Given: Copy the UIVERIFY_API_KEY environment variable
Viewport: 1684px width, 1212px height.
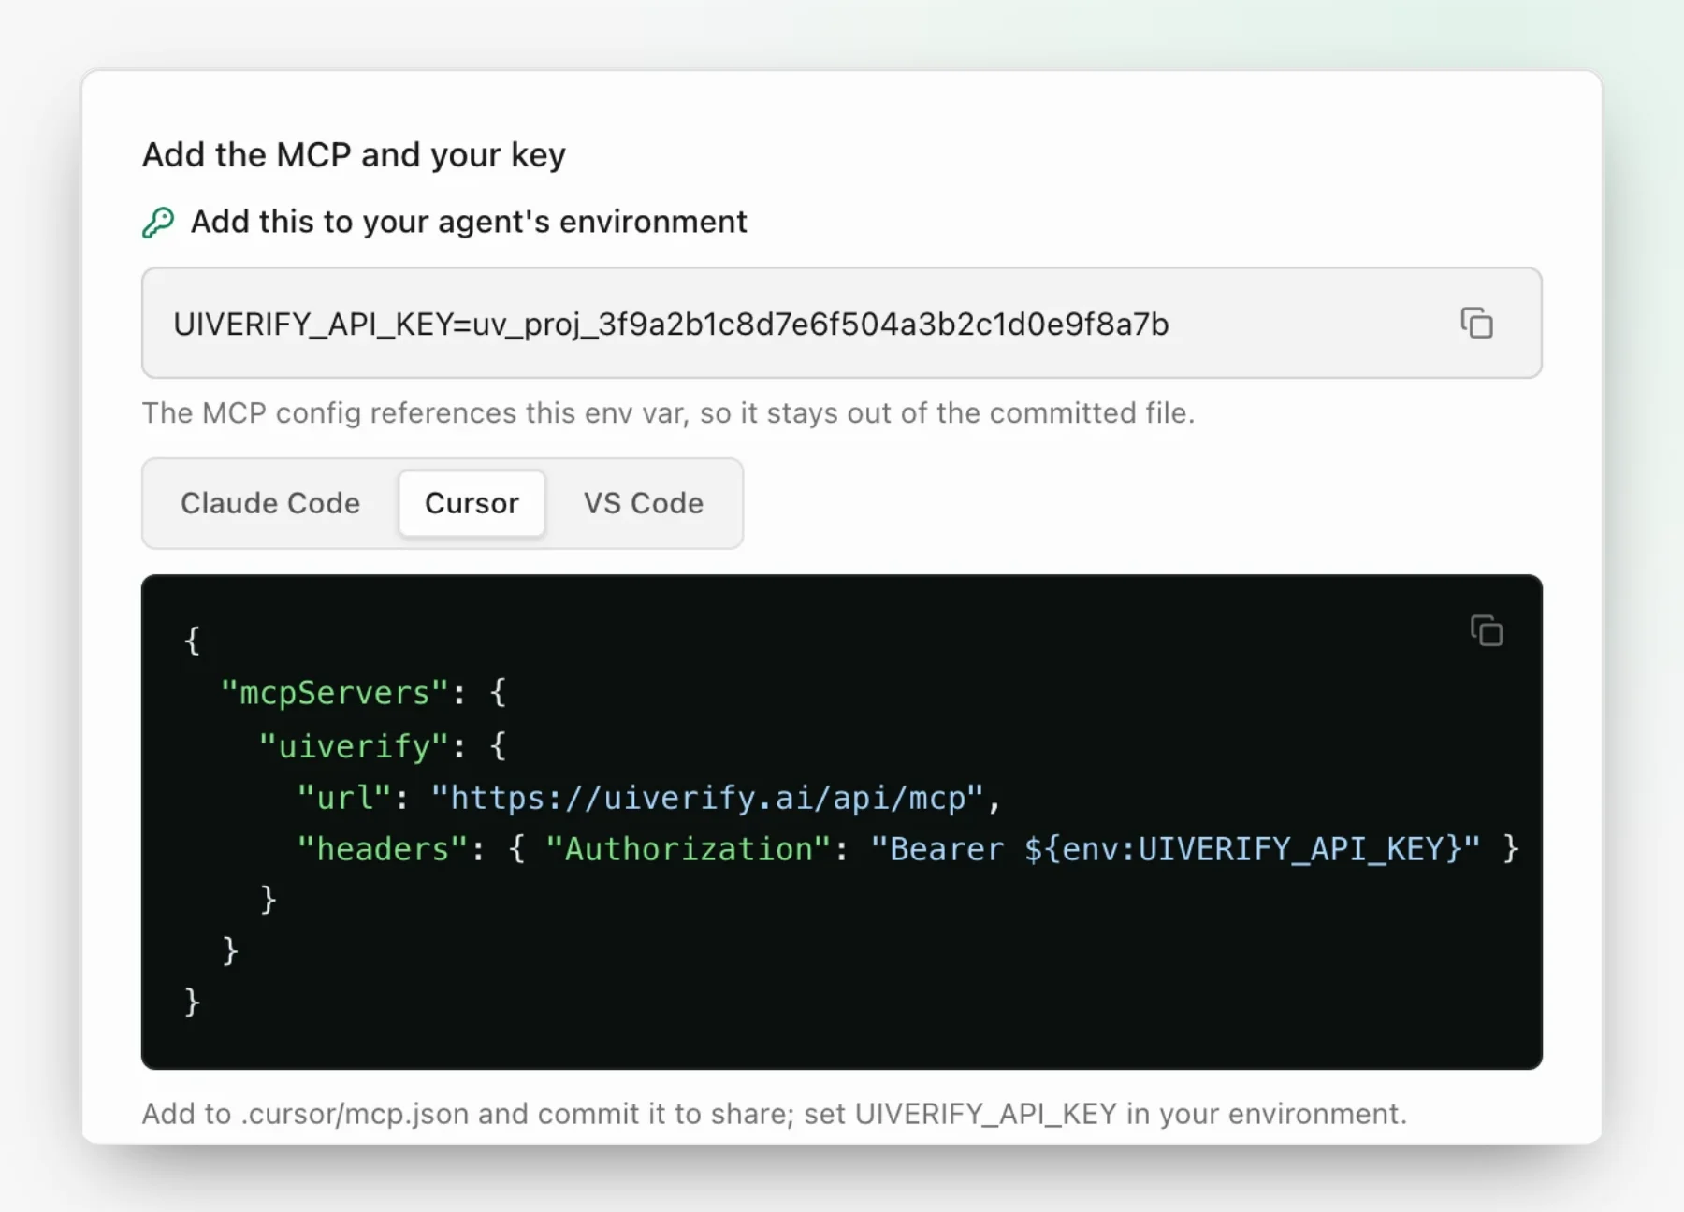Looking at the screenshot, I should pyautogui.click(x=1476, y=323).
